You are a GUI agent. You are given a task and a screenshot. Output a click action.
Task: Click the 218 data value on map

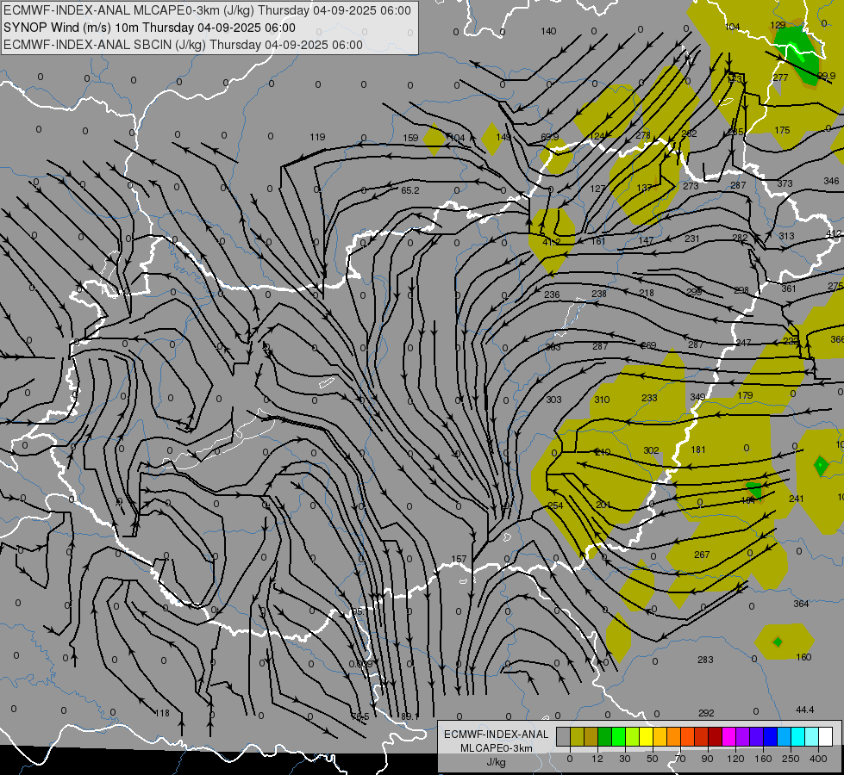pyautogui.click(x=647, y=293)
